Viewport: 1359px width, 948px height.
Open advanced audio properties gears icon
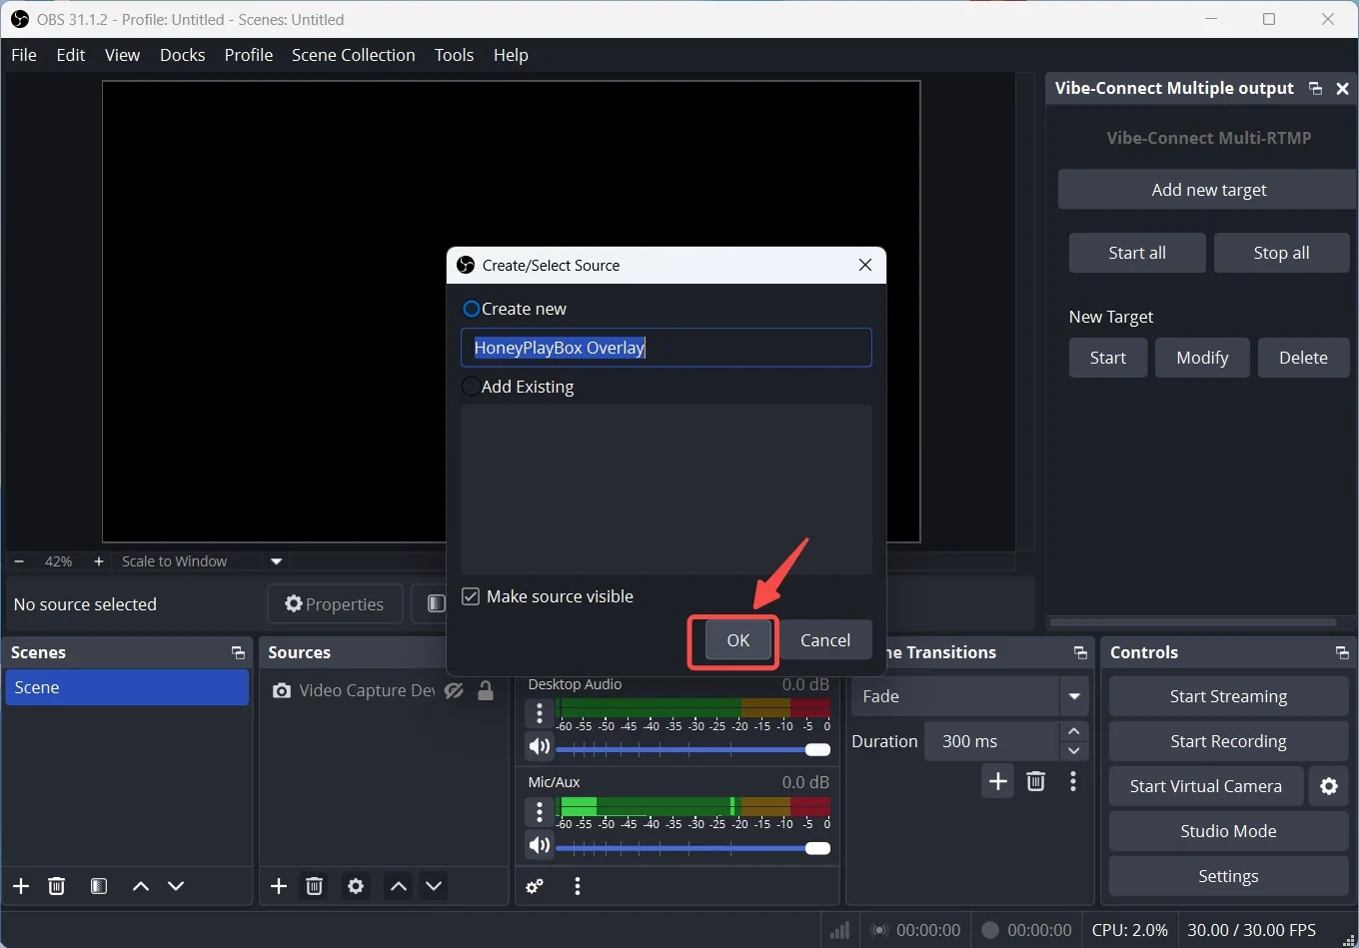click(535, 886)
